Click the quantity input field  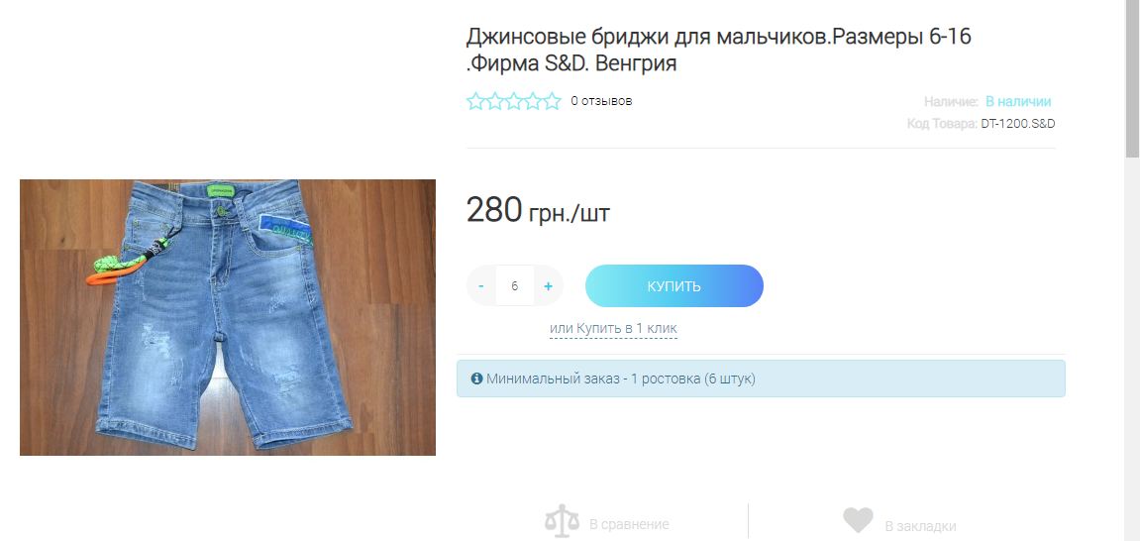click(515, 285)
